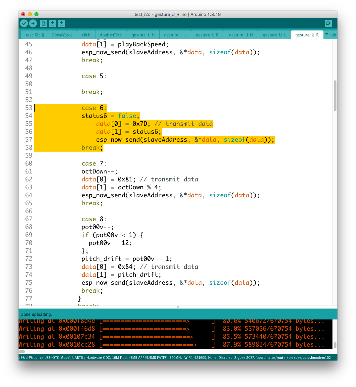The height and width of the screenshot is (387, 356).
Task: Switch to the doubleClick tab
Action: coord(111,35)
